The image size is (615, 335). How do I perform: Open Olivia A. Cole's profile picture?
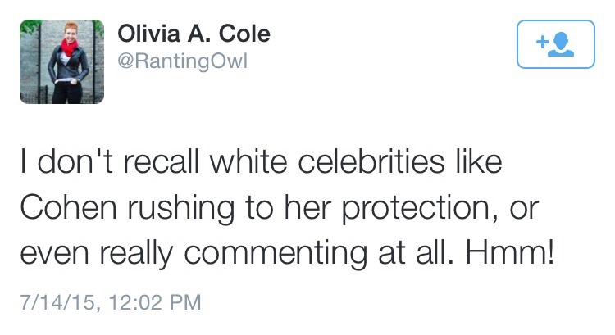coord(62,61)
